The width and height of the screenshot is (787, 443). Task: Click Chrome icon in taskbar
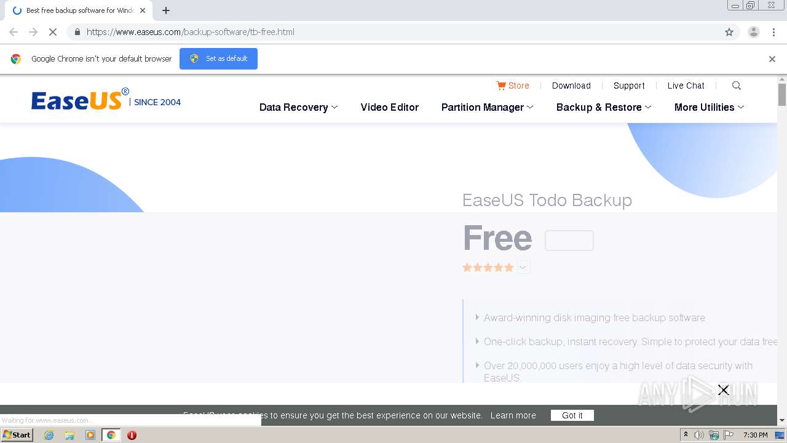(x=111, y=435)
